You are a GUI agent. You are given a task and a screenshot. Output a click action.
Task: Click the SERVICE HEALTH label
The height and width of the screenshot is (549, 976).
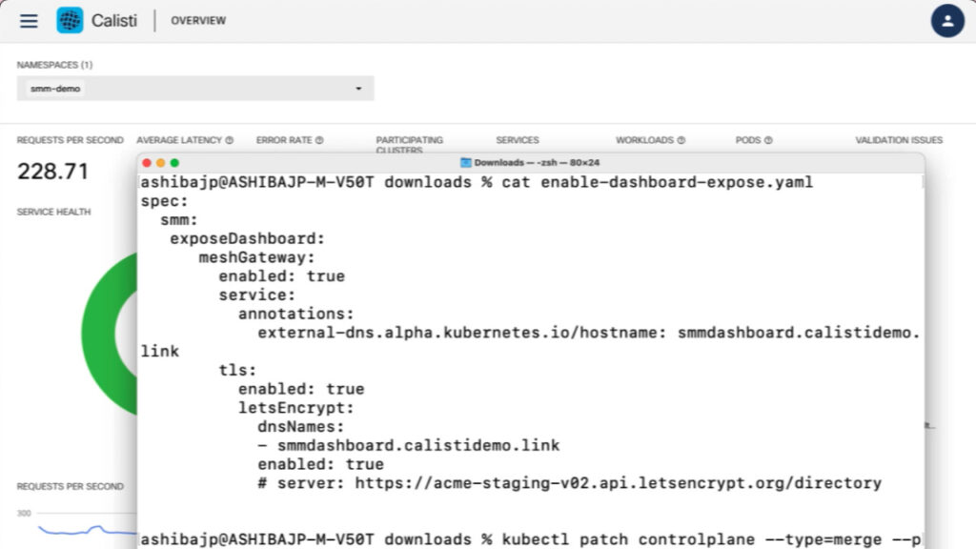click(x=53, y=212)
